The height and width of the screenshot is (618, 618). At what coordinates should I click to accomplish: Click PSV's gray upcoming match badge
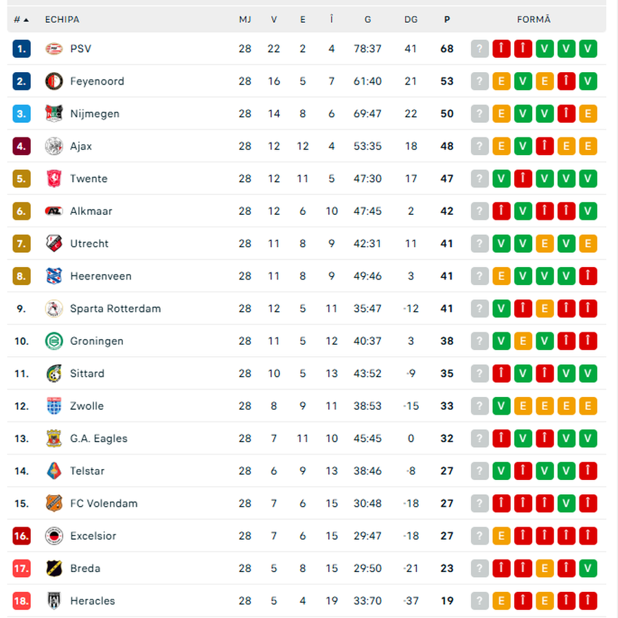click(x=480, y=49)
